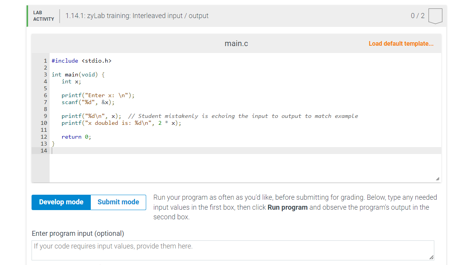
Task: Click the 0 / 2 score indicator
Action: click(418, 16)
